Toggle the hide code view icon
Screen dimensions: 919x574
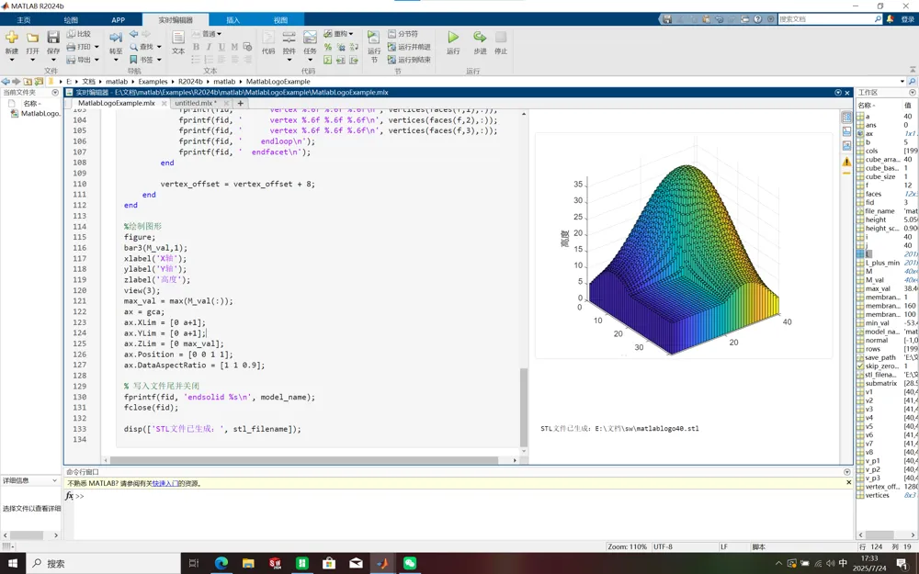[x=847, y=145]
